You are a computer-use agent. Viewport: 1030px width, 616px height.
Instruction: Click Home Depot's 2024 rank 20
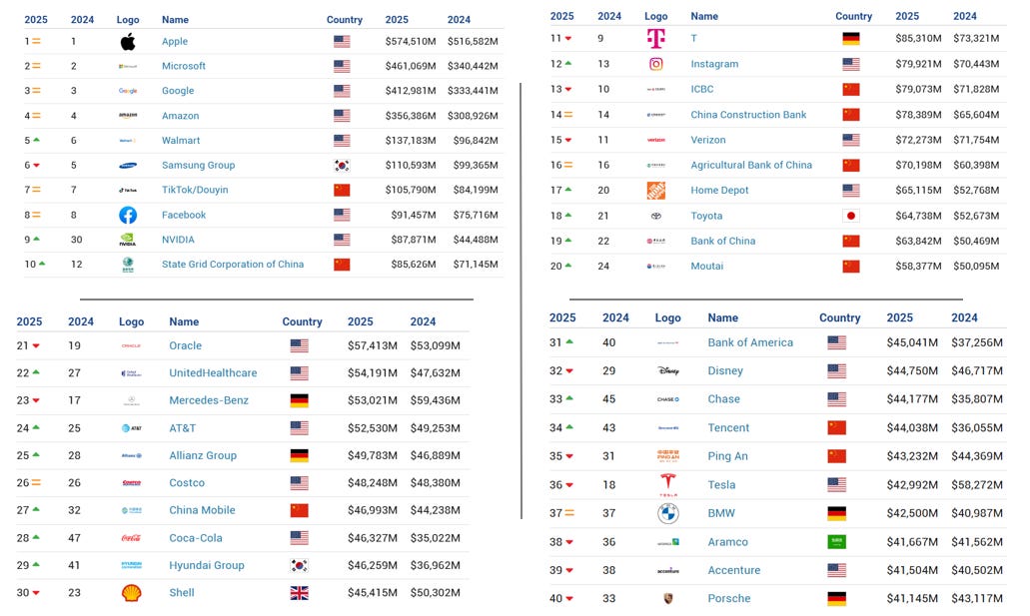(x=603, y=191)
